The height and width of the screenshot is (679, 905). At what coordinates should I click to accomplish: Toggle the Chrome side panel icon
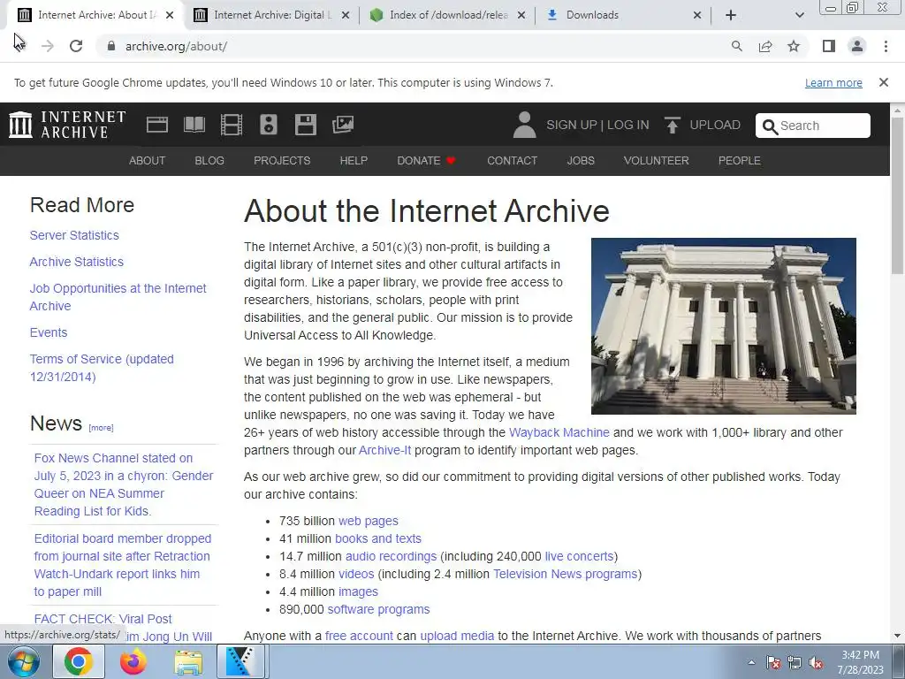pyautogui.click(x=829, y=46)
